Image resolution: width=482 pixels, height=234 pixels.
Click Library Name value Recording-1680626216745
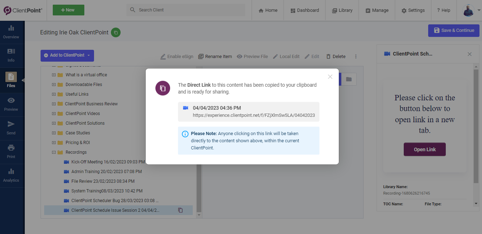tap(407, 193)
